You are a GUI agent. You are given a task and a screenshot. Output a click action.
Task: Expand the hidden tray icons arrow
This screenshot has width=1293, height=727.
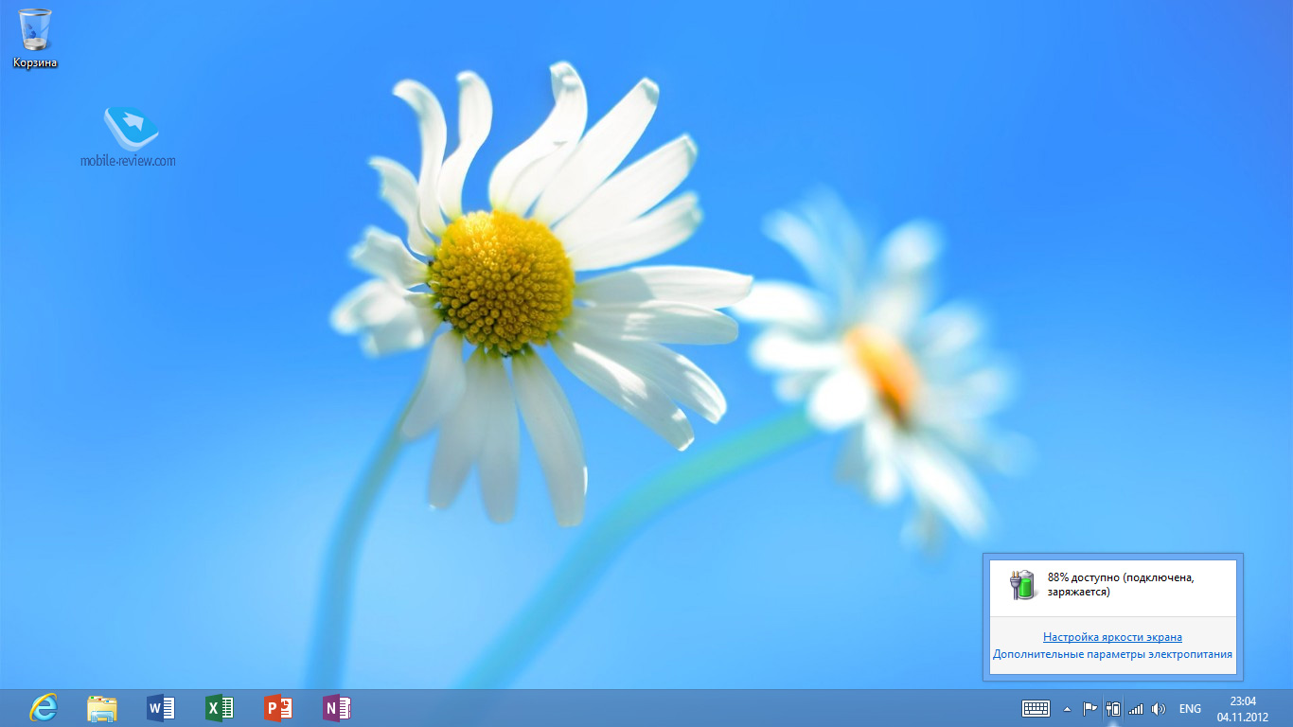click(1067, 708)
